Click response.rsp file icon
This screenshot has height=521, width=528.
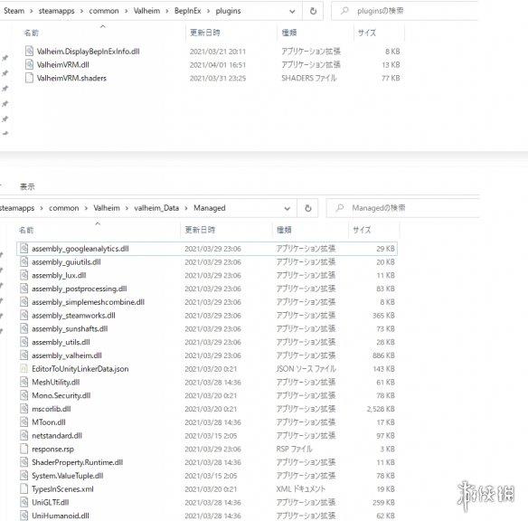click(x=24, y=449)
